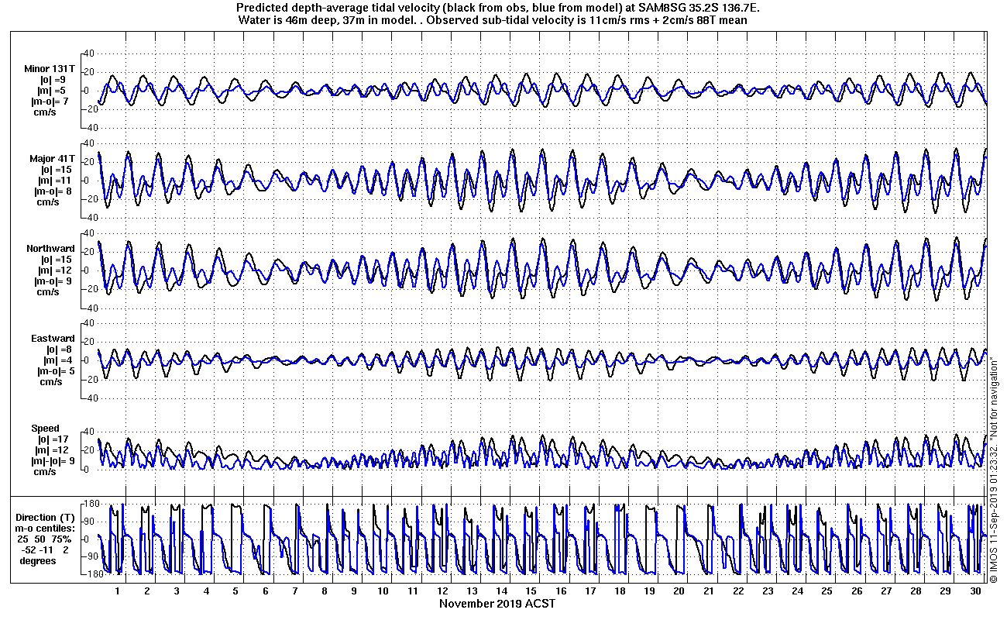Click the 'degrees' unit label

pyautogui.click(x=38, y=560)
